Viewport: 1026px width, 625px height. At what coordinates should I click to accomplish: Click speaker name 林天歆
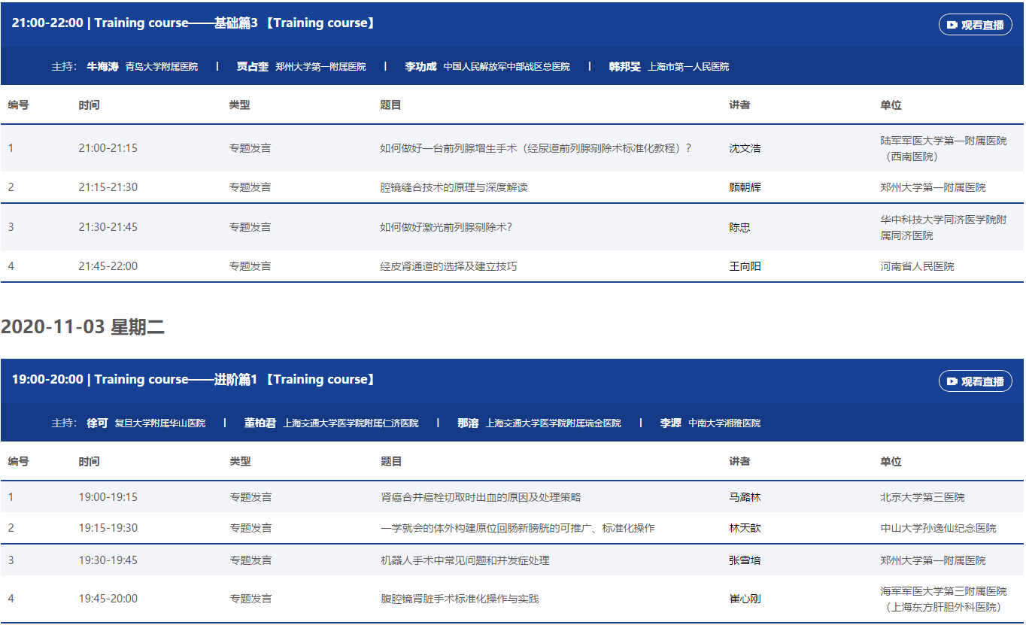pos(745,528)
